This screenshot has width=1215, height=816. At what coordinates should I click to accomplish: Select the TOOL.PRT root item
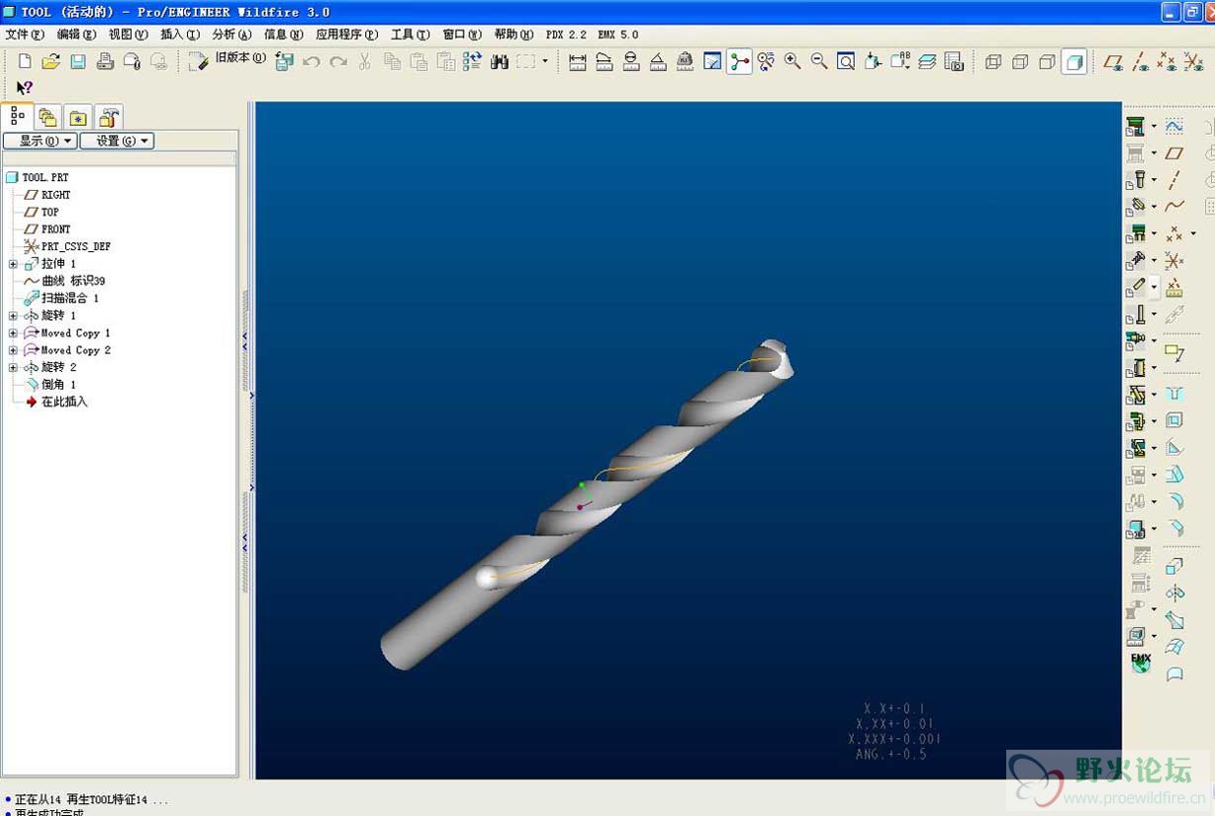pos(46,178)
